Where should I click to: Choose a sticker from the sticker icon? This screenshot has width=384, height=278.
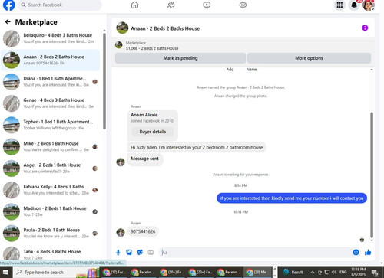tap(140, 253)
